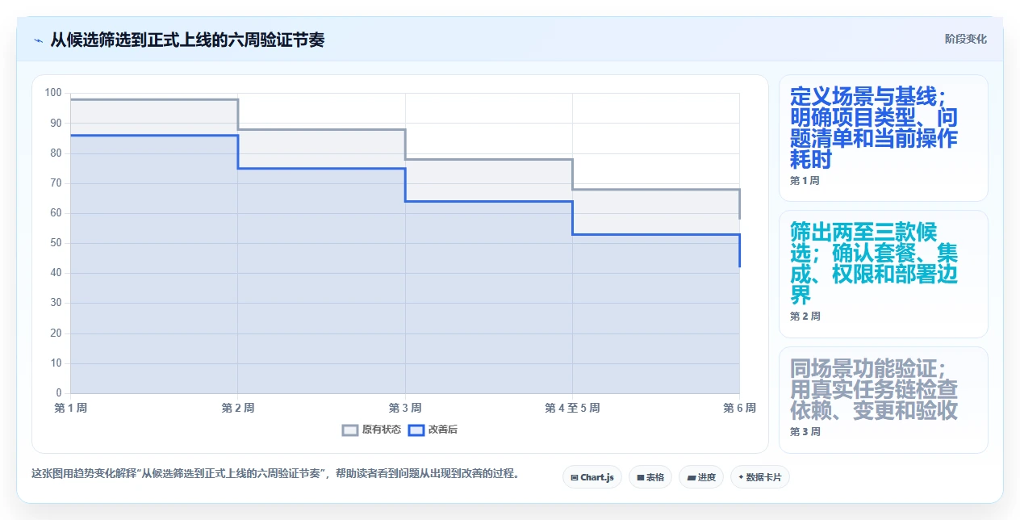
Task: Click the 第 2 周 label in second card
Action: pyautogui.click(x=805, y=317)
